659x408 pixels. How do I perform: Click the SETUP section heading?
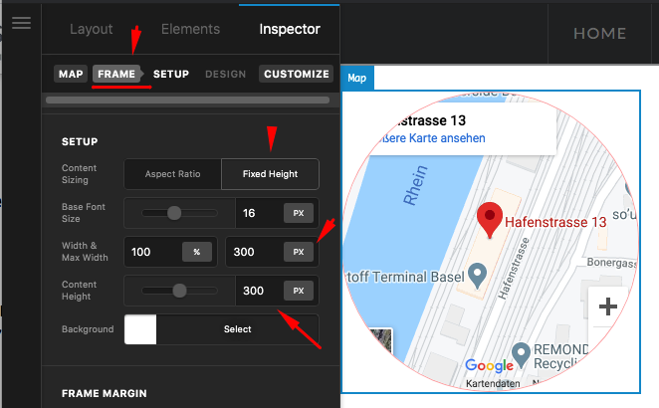[80, 141]
